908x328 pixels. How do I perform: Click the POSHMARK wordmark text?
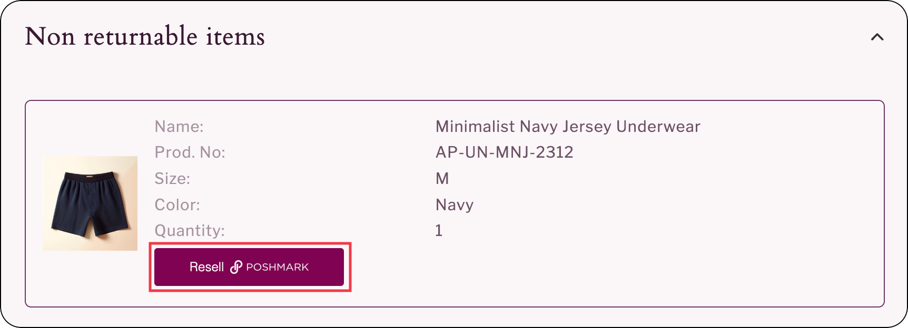[x=277, y=267]
